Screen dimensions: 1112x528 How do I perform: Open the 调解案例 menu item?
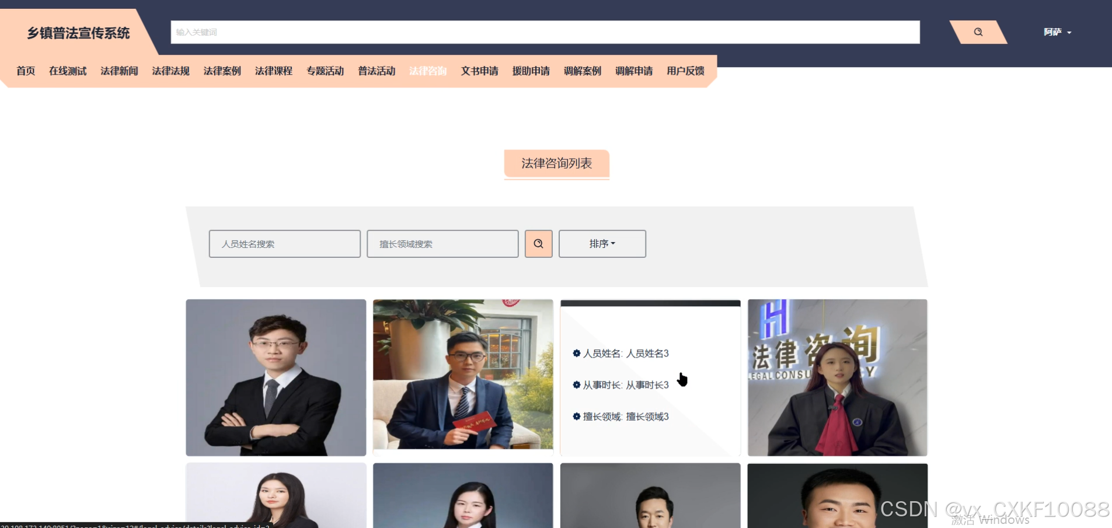click(x=582, y=71)
